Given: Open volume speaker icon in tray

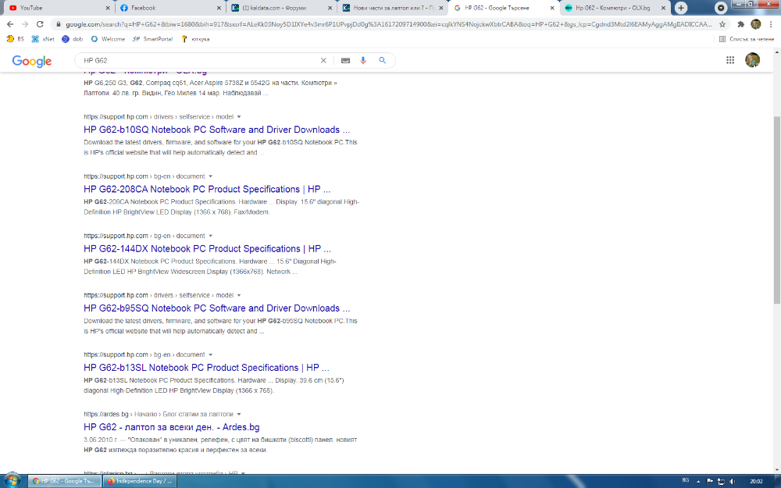Looking at the screenshot, I should click(x=733, y=481).
